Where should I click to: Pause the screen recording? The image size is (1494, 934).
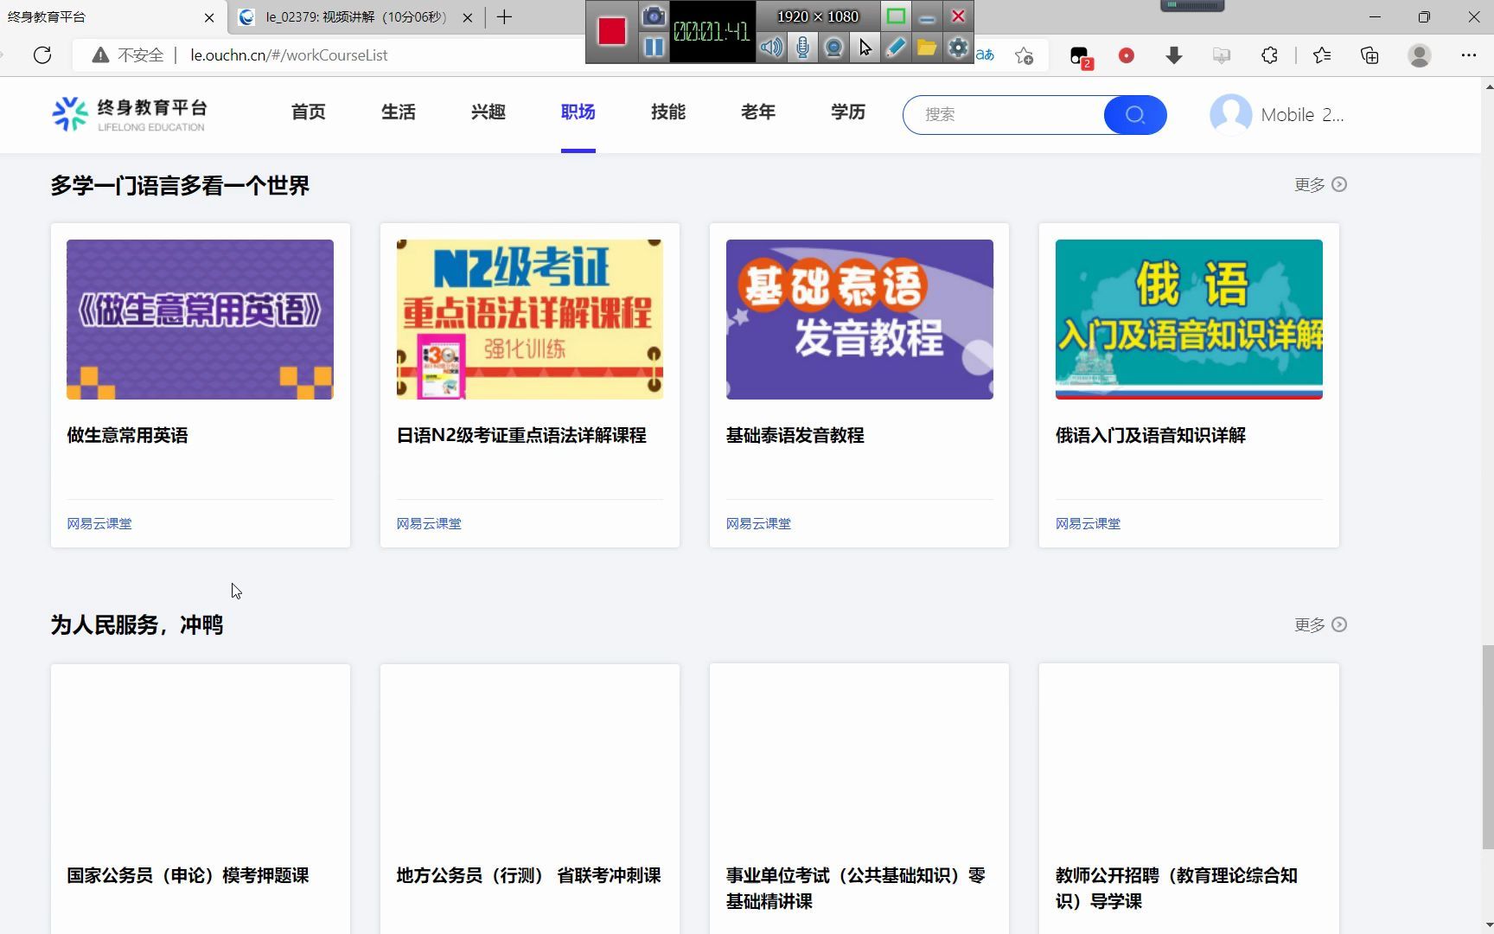pos(654,47)
